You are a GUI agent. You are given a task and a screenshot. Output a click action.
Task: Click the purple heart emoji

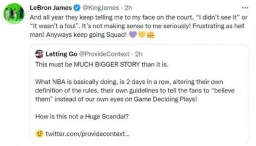[133, 34]
